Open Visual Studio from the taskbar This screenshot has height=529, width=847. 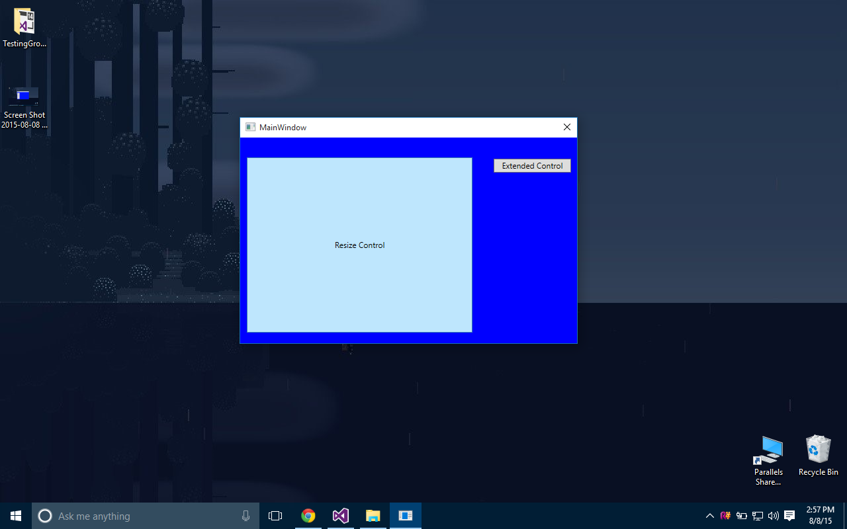click(x=340, y=516)
